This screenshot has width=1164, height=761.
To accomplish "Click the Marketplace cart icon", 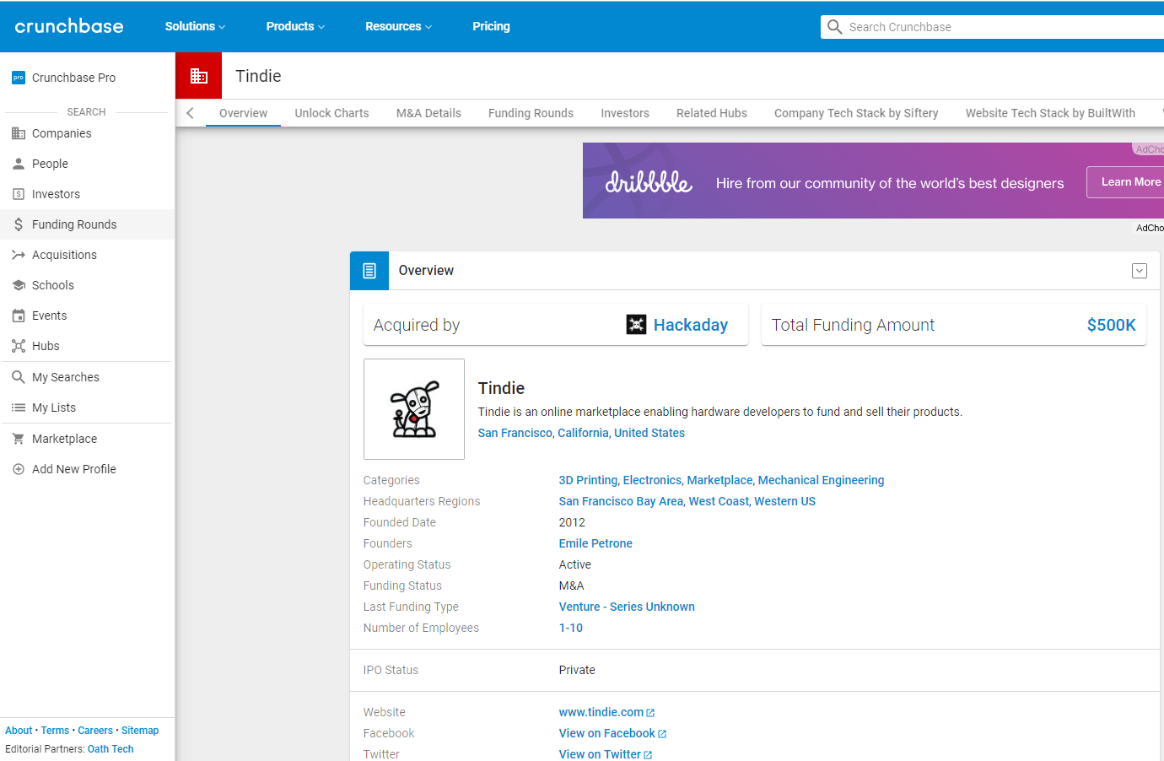I will click(19, 439).
